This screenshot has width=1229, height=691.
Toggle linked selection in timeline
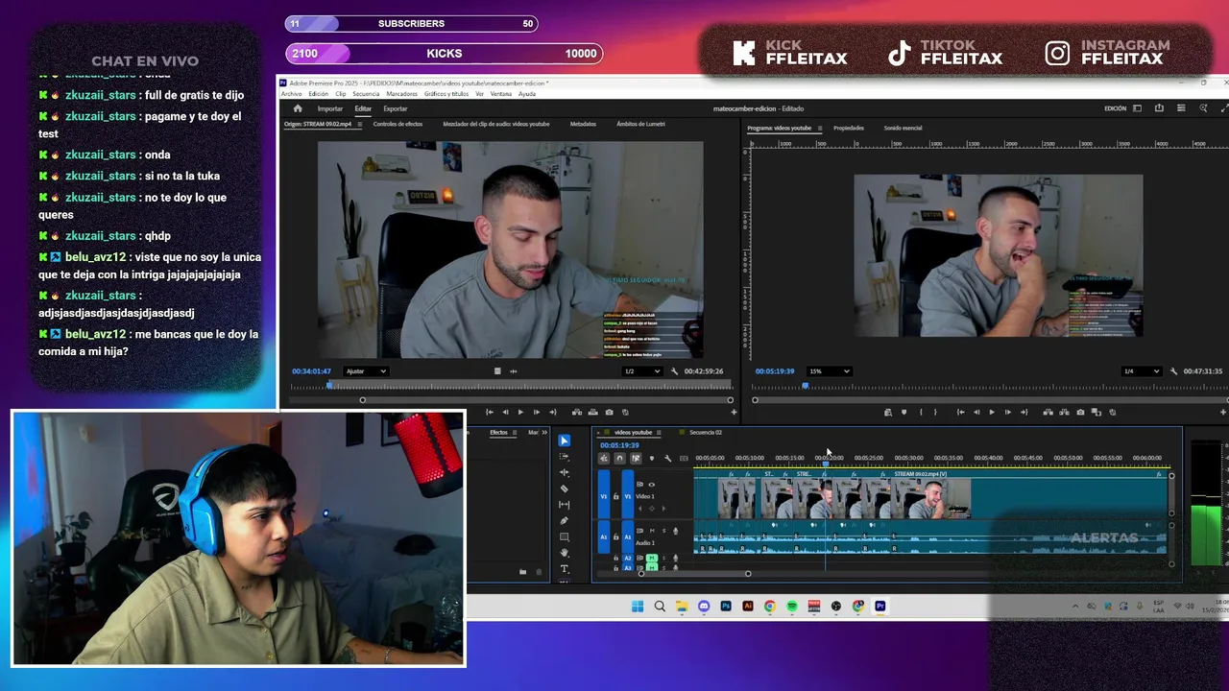click(x=636, y=459)
